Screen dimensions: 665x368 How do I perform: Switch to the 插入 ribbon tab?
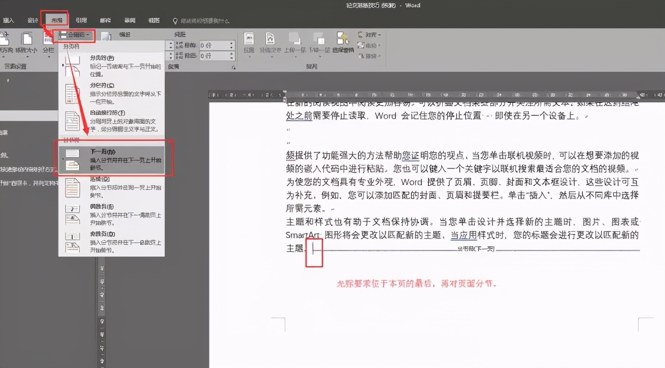[8, 19]
